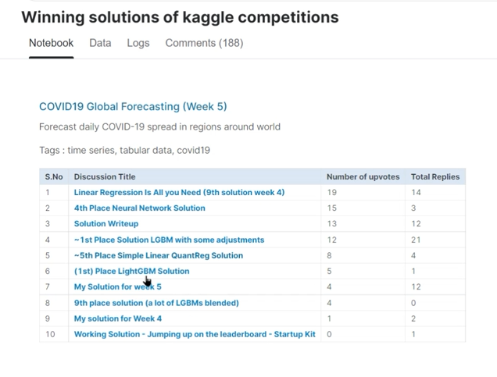Open ~1st Place Solution LGBM with adjustments

coord(169,240)
